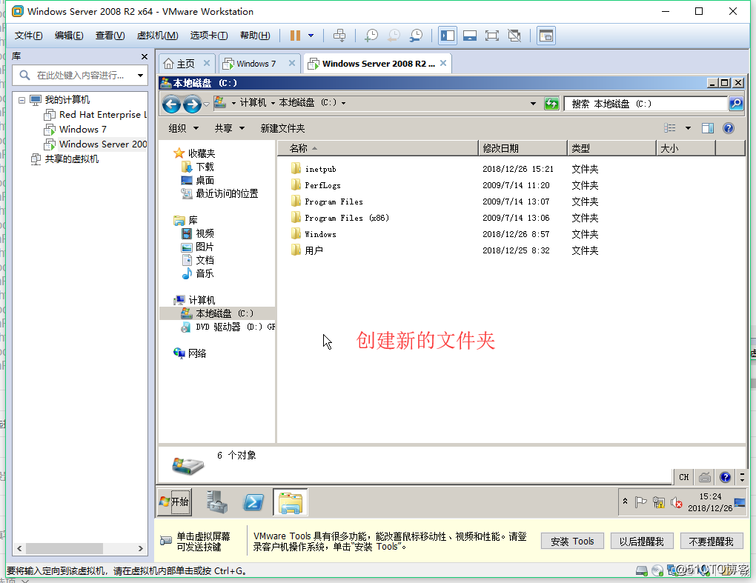Expand the address bar history dropdown
The width and height of the screenshot is (756, 583).
pyautogui.click(x=533, y=103)
